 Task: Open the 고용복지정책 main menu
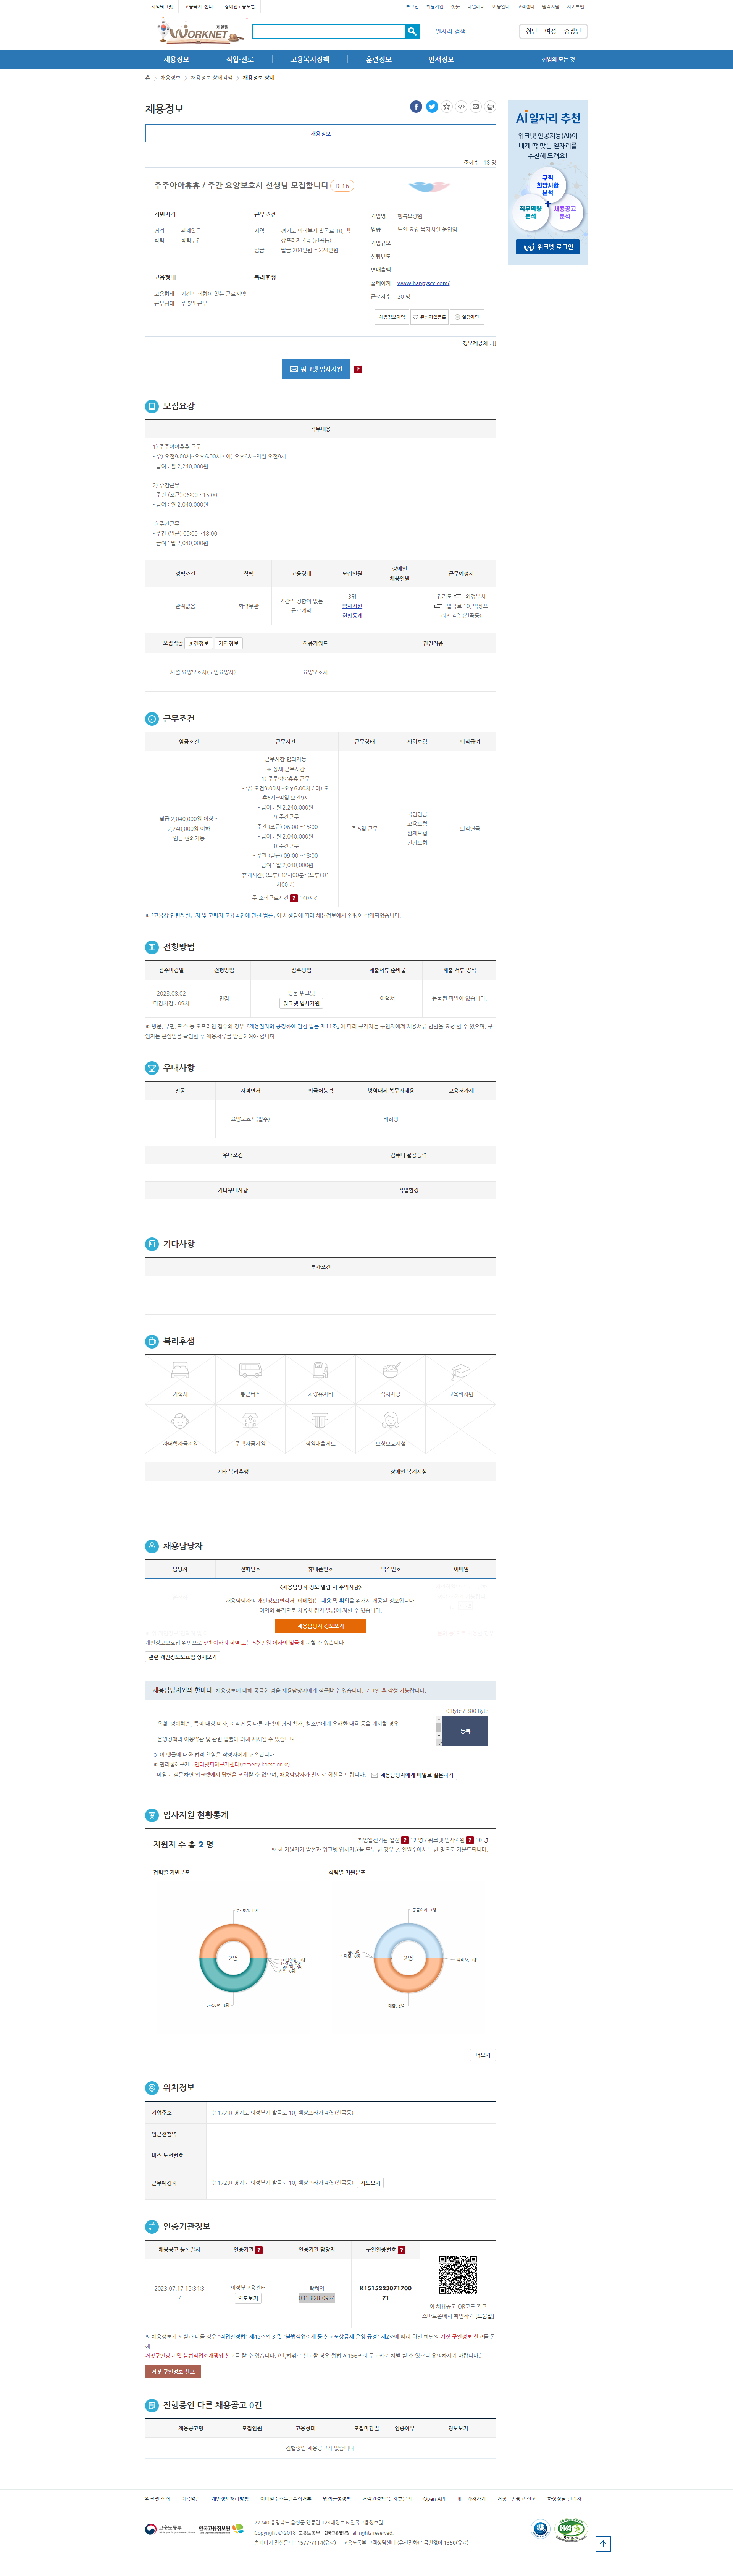pyautogui.click(x=310, y=59)
